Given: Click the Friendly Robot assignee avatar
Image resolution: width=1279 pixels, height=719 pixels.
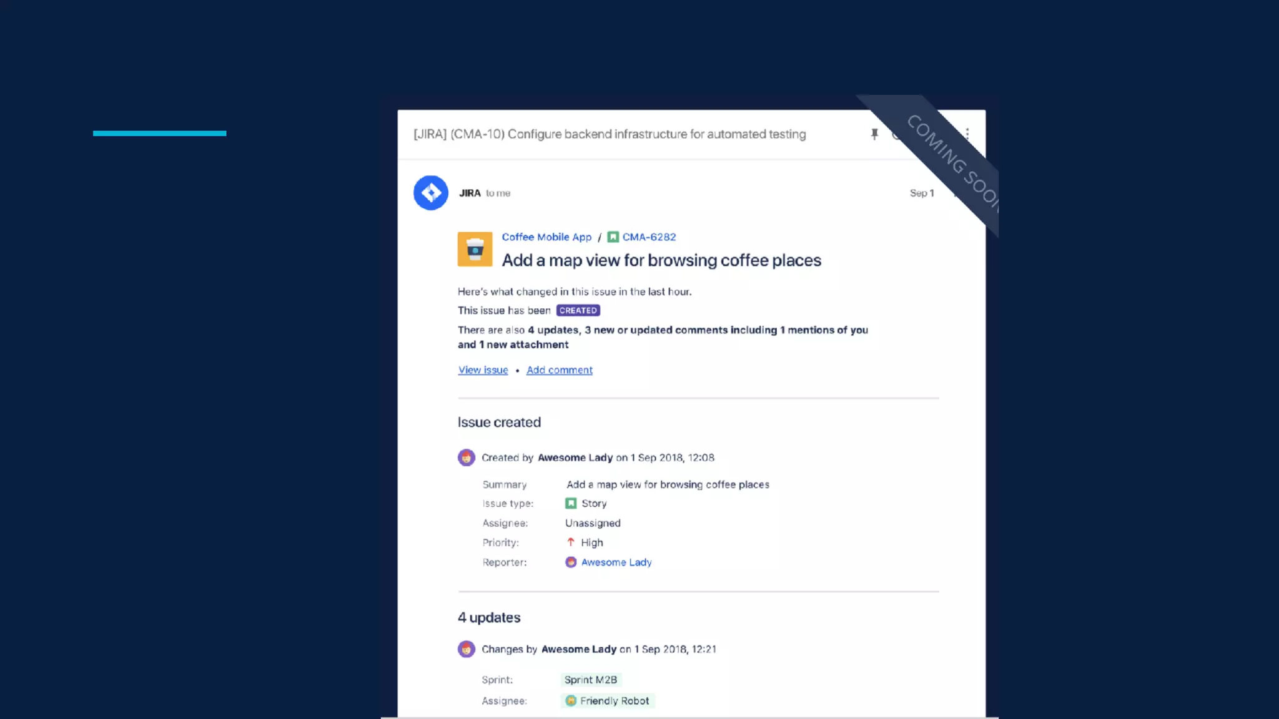Looking at the screenshot, I should (x=571, y=701).
